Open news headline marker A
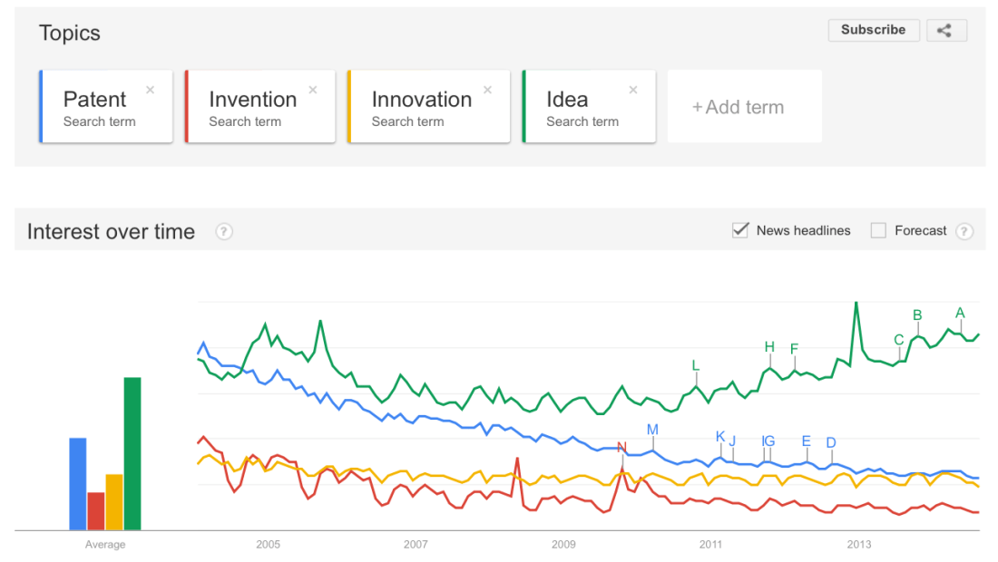The height and width of the screenshot is (562, 998). click(x=960, y=314)
